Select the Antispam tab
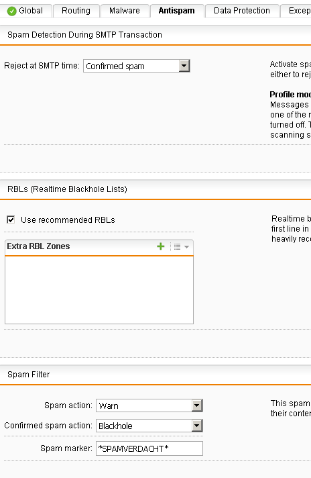 pyautogui.click(x=177, y=11)
